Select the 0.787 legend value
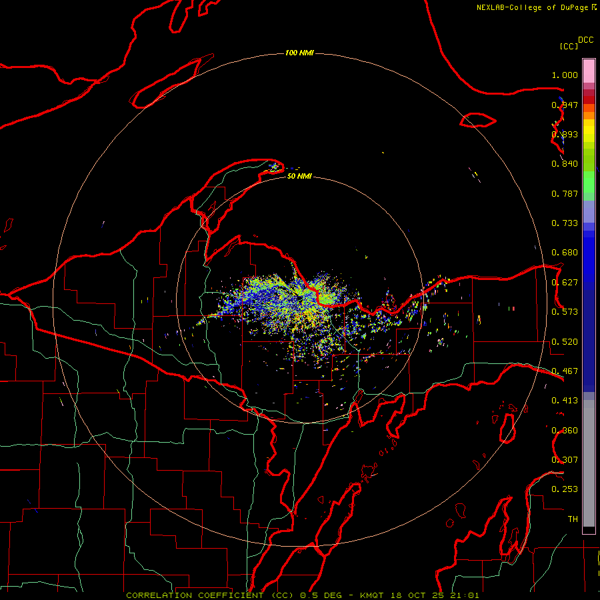600x600 pixels. pos(565,193)
